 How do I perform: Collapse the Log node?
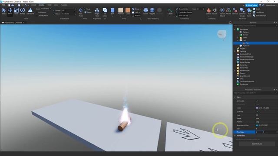click(238, 40)
